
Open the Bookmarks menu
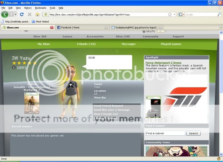[x=40, y=8]
